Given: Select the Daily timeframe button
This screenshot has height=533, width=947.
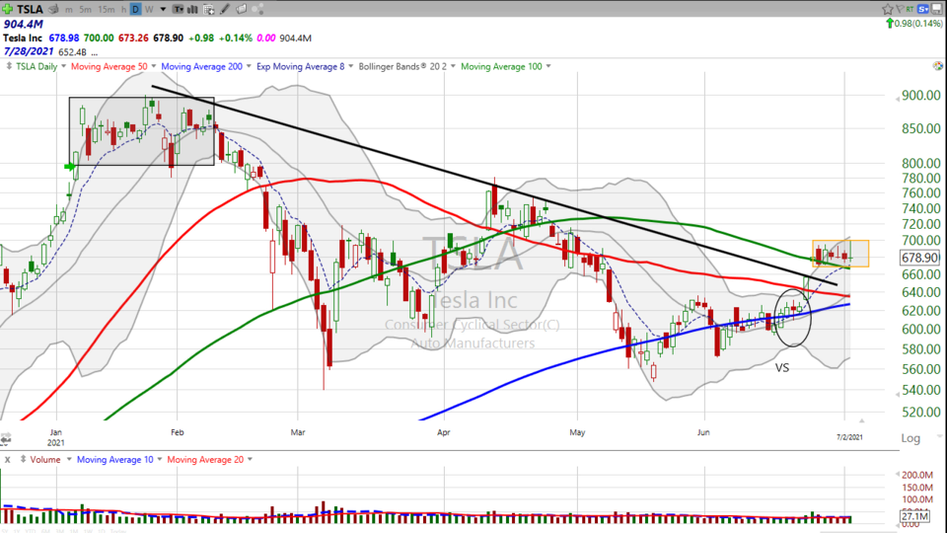Looking at the screenshot, I should (x=135, y=9).
